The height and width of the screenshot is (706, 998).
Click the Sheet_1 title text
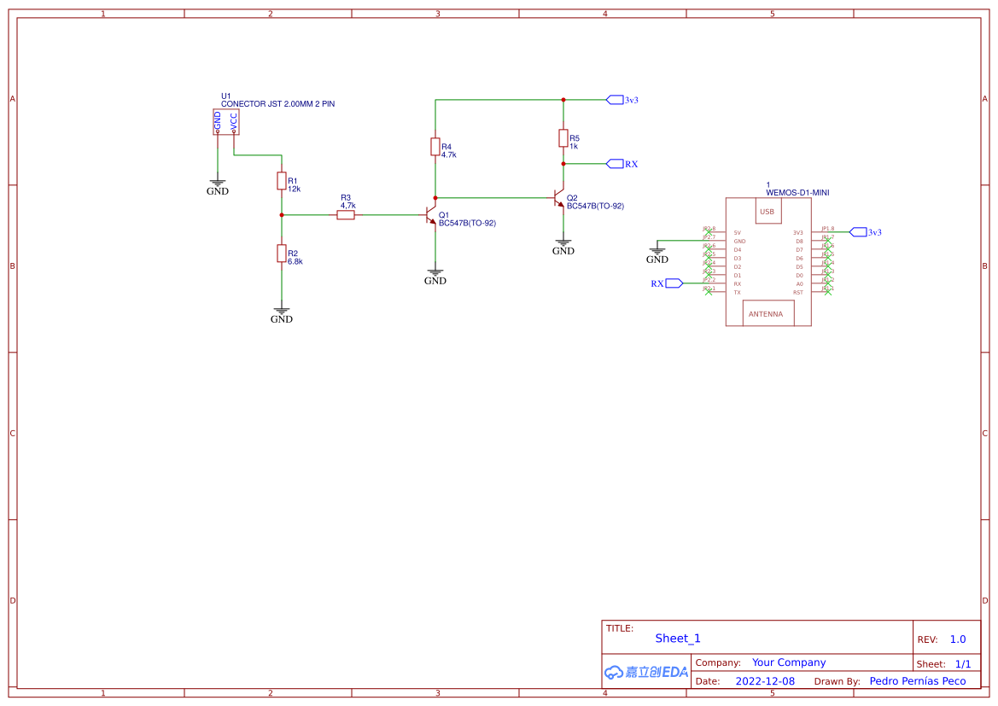tap(678, 638)
